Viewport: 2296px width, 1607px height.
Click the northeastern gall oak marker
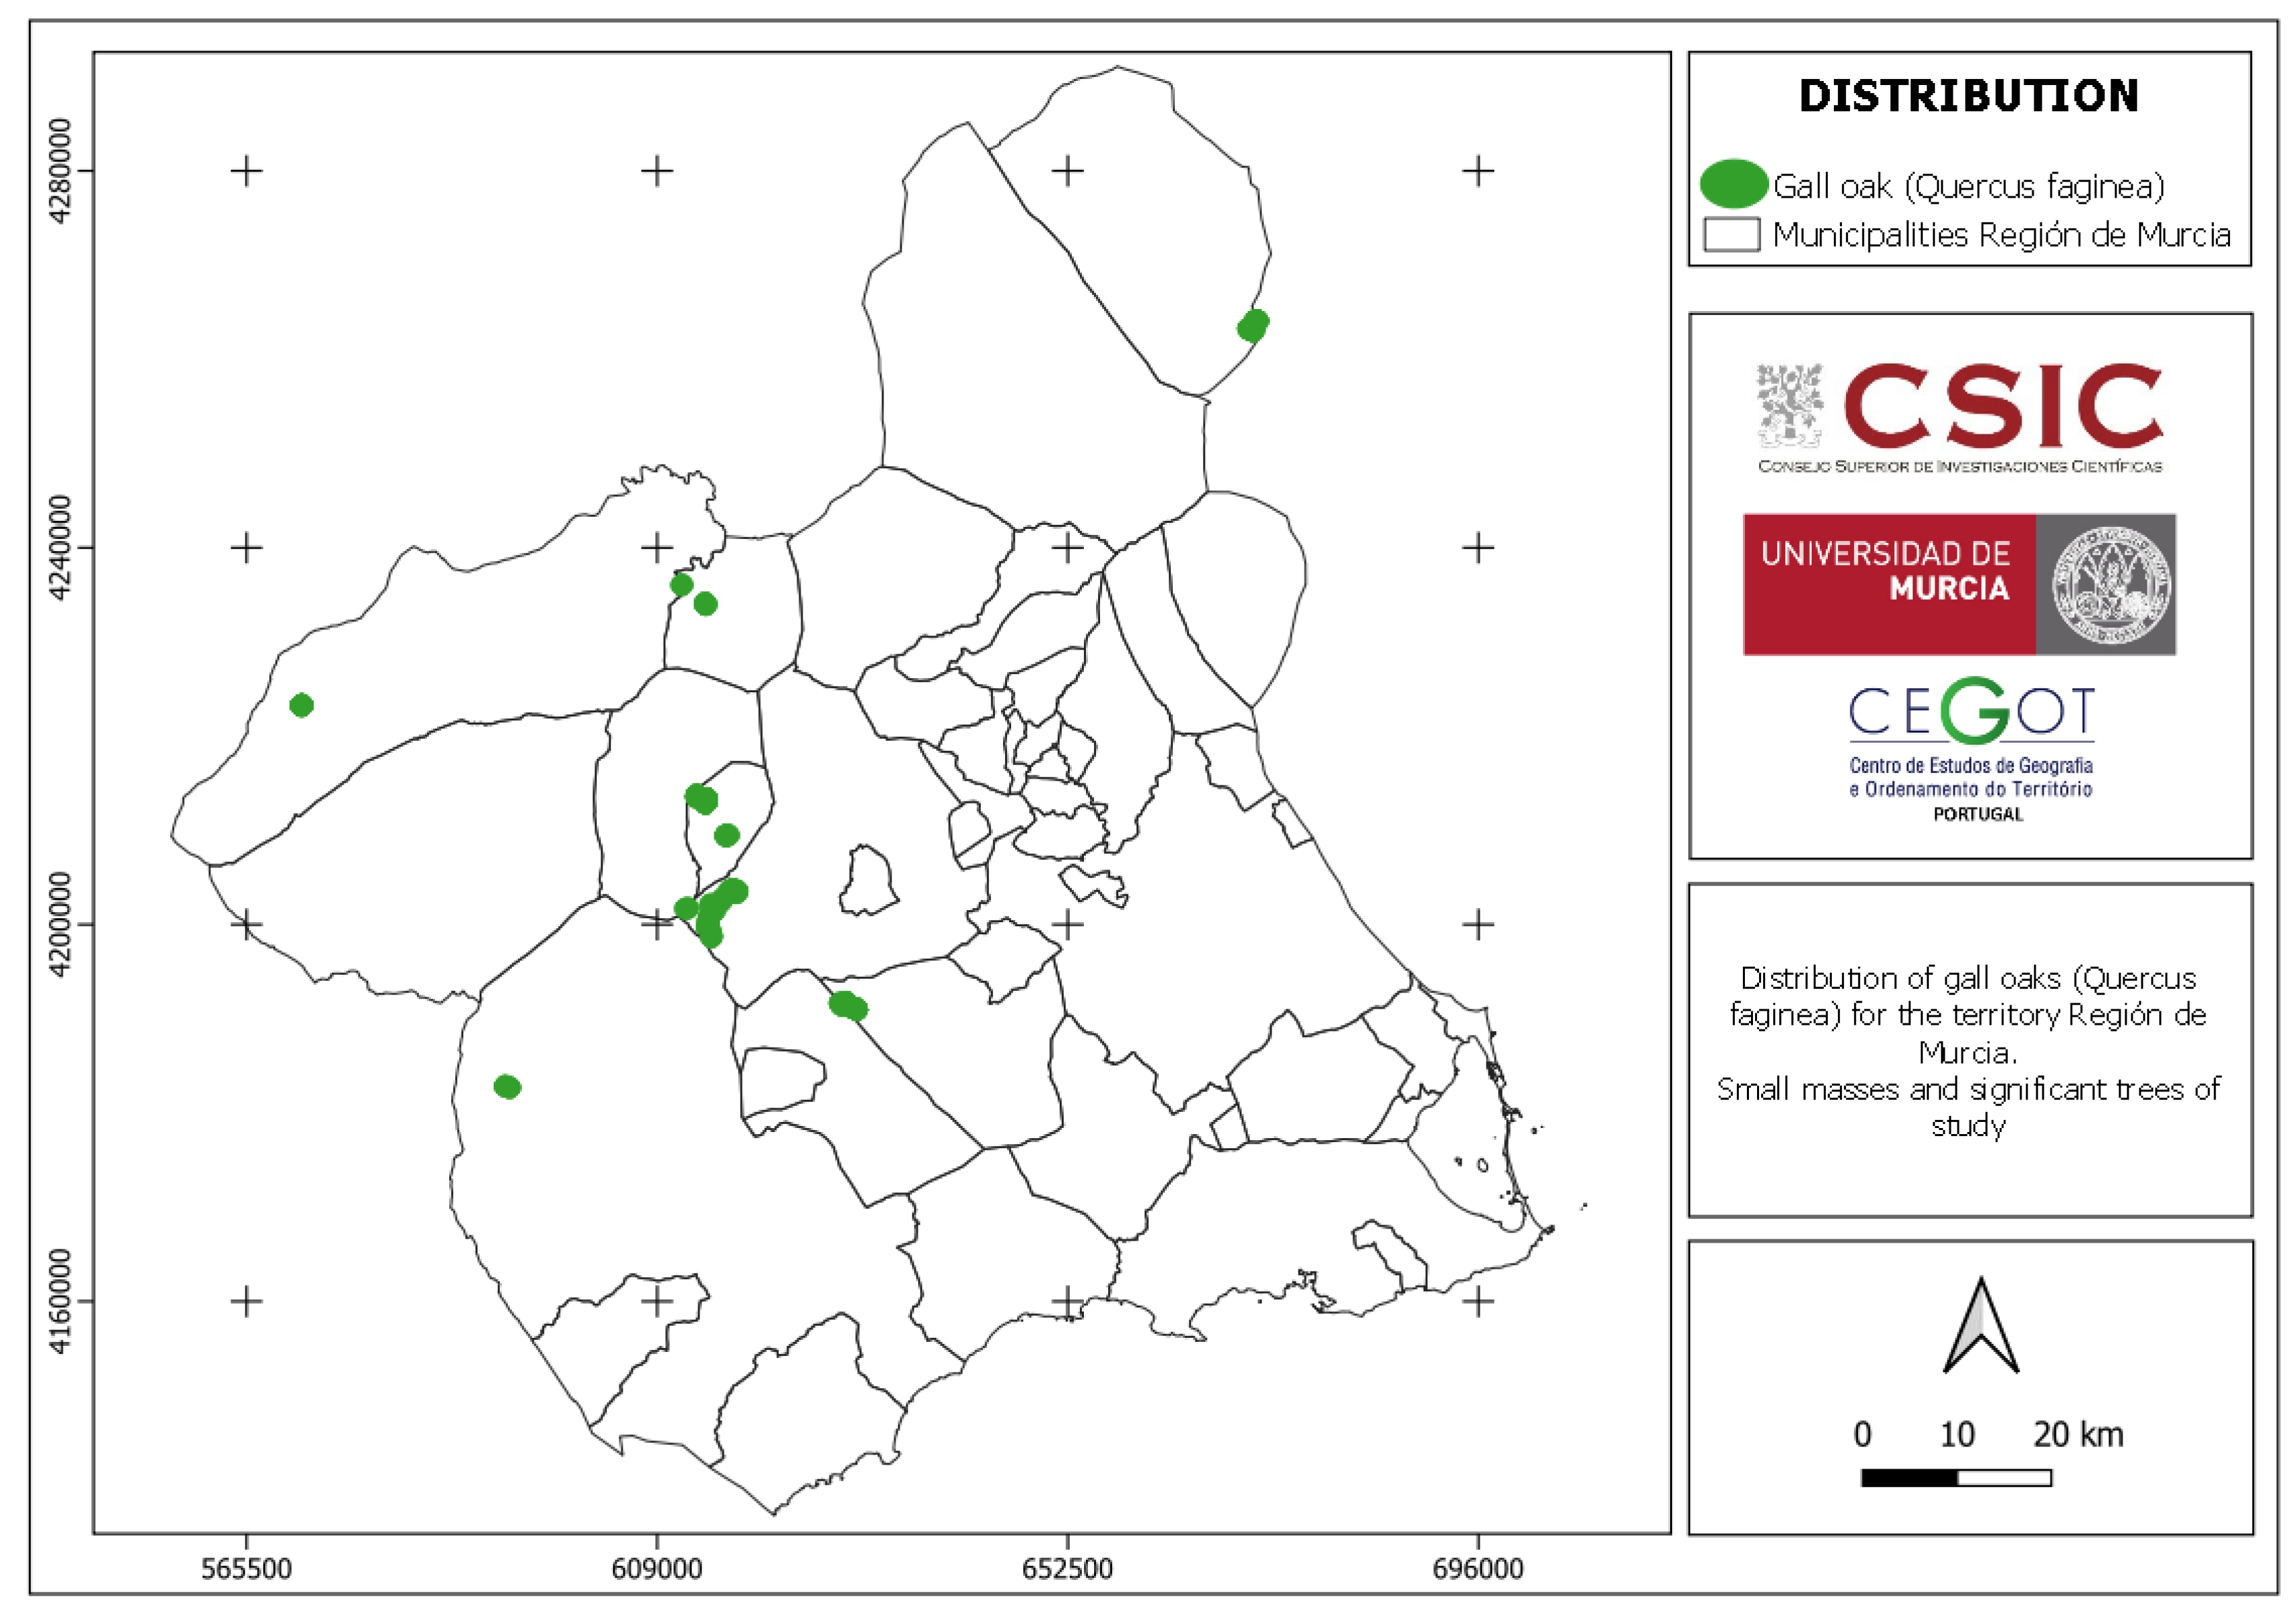pyautogui.click(x=1252, y=325)
